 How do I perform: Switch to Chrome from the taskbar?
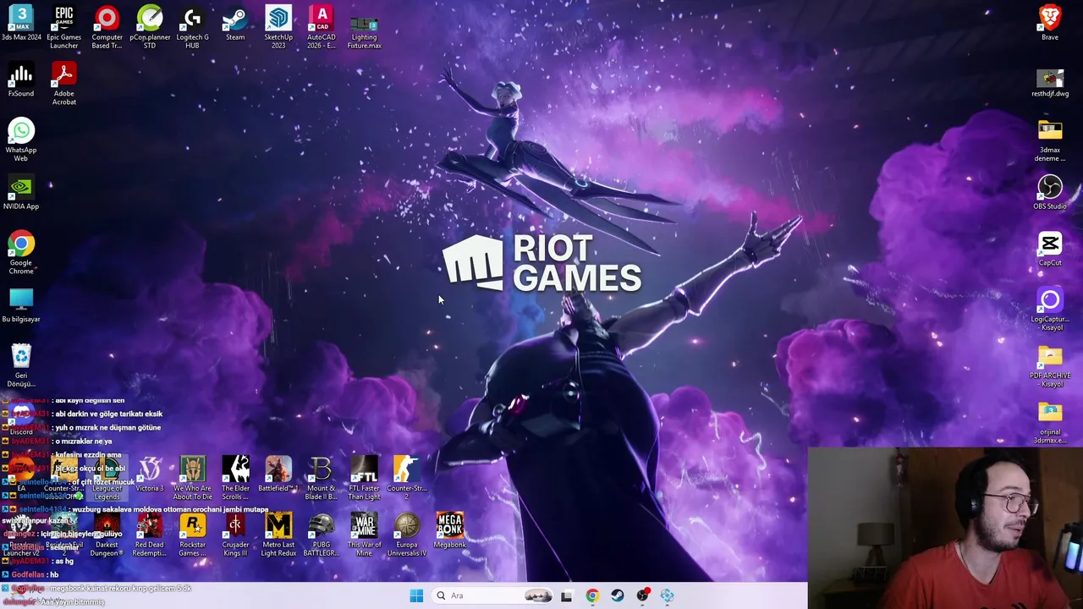click(x=592, y=595)
